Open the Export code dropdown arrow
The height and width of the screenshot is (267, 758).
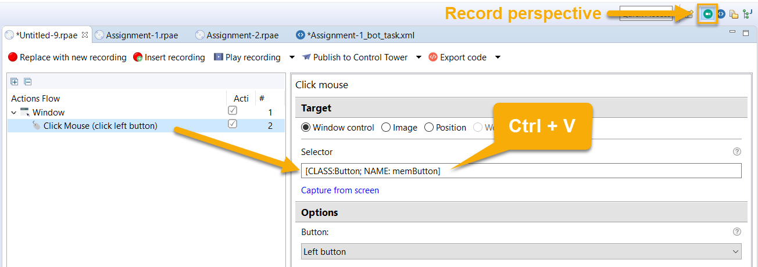click(x=498, y=57)
